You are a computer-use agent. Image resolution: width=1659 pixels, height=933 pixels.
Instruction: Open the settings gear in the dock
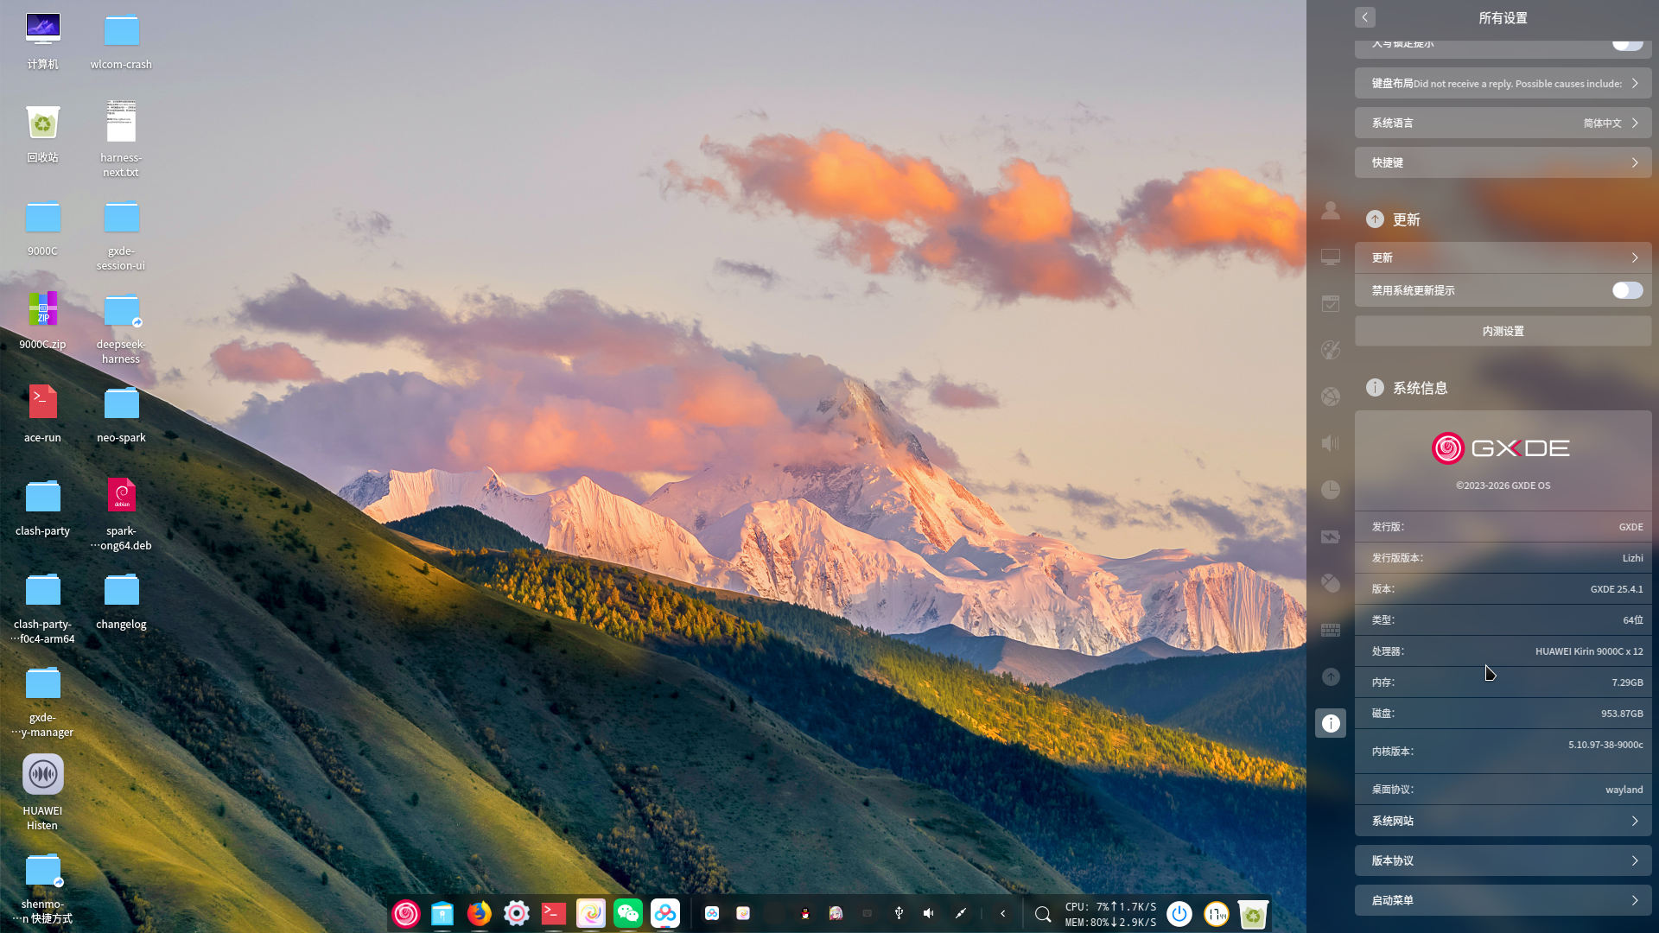[x=517, y=913]
